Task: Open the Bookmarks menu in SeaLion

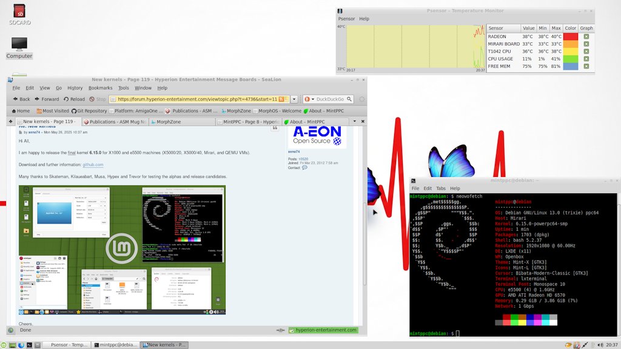Action: coord(100,88)
